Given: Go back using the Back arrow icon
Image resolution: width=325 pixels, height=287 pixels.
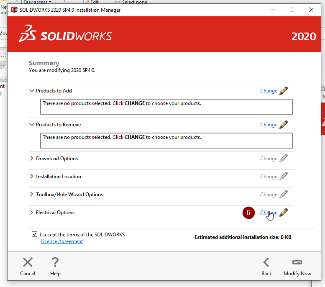Looking at the screenshot, I should click(x=266, y=262).
